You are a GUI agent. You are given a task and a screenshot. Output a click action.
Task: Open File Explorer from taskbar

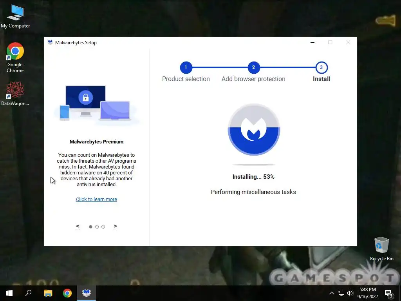[48, 293]
